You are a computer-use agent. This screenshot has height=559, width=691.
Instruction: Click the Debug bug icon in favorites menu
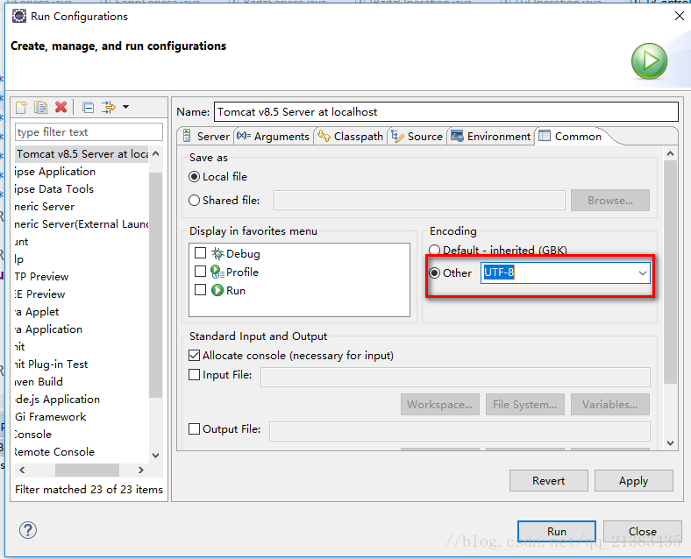tap(217, 253)
